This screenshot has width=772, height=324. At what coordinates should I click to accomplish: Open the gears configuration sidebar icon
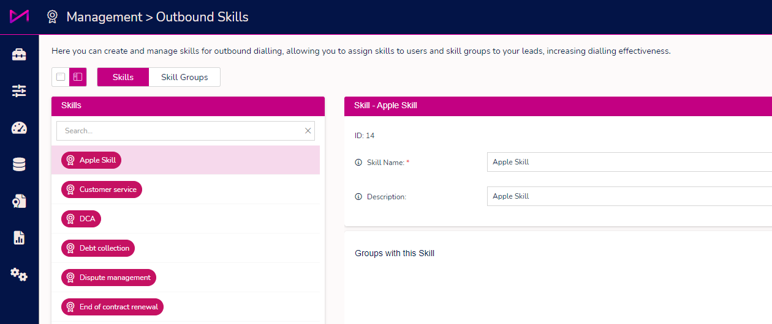tap(19, 274)
